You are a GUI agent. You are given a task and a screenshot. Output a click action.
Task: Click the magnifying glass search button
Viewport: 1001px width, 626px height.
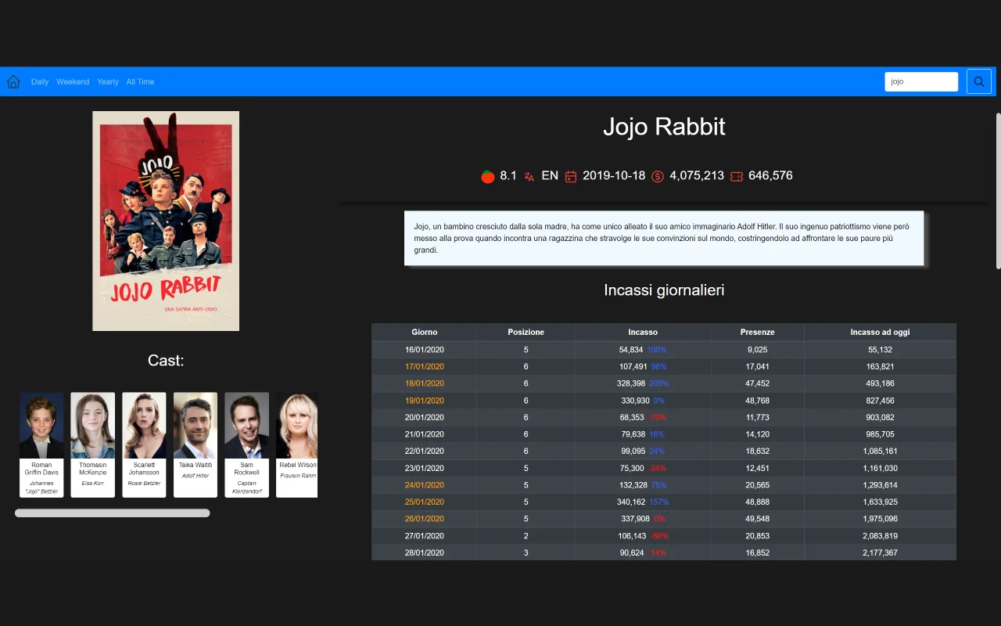tap(978, 81)
